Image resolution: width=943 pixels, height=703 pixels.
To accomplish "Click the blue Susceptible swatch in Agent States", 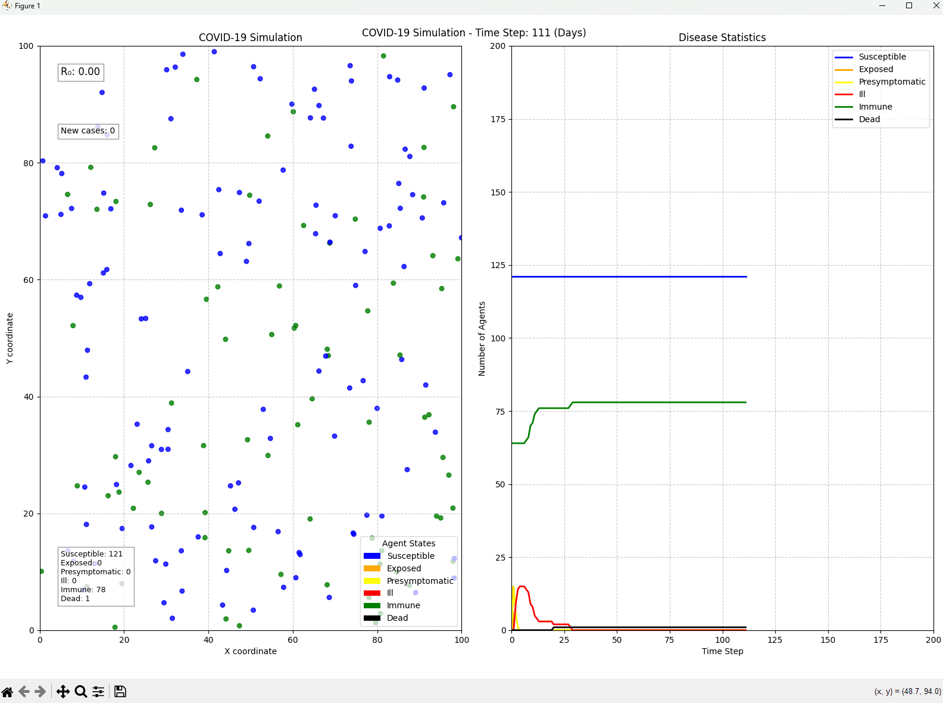I will click(x=372, y=556).
